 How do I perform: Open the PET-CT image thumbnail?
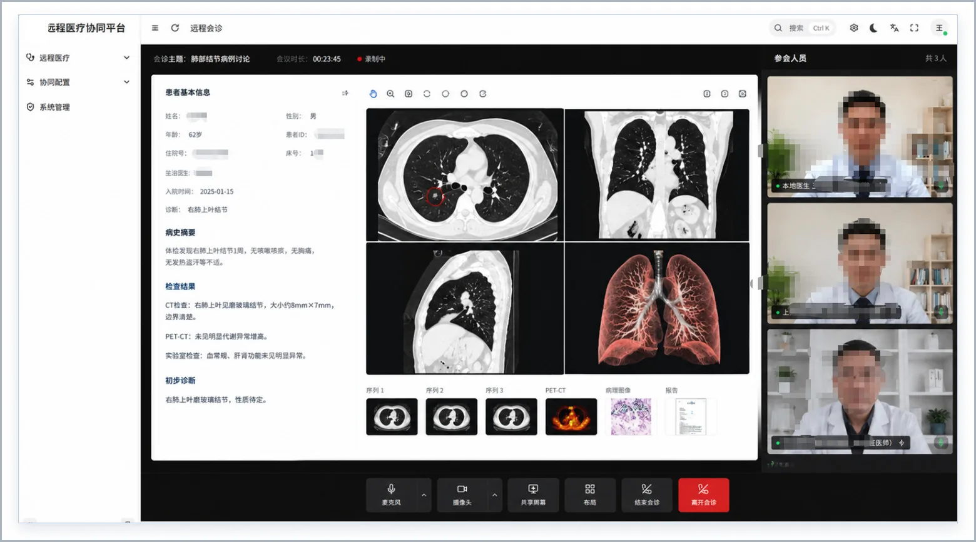tap(571, 417)
